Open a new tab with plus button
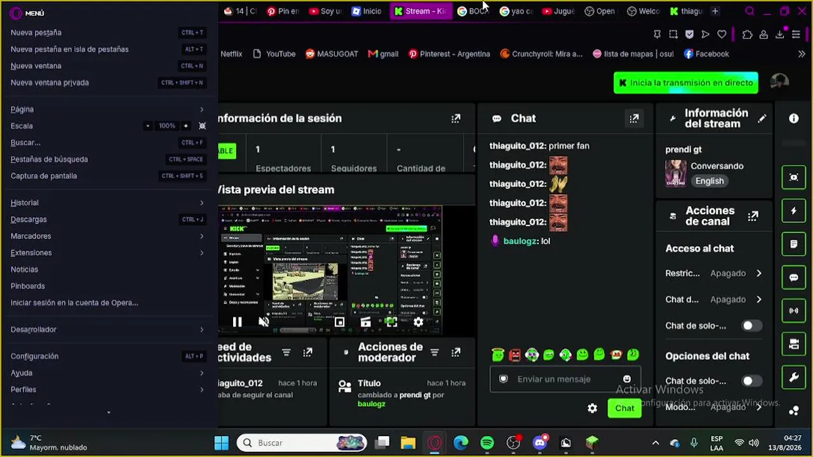The height and width of the screenshot is (457, 813). 715,11
